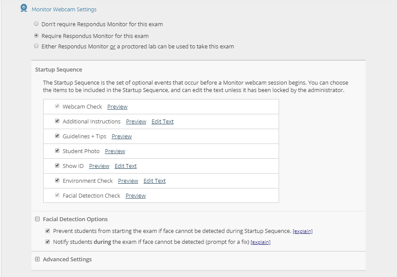The image size is (397, 277).
Task: Edit Text for Environment Check
Action: [155, 181]
